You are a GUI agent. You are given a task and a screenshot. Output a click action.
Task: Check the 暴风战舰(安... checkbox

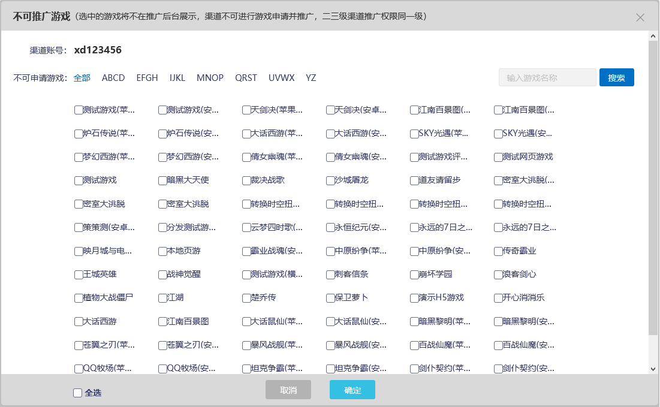[x=330, y=345]
